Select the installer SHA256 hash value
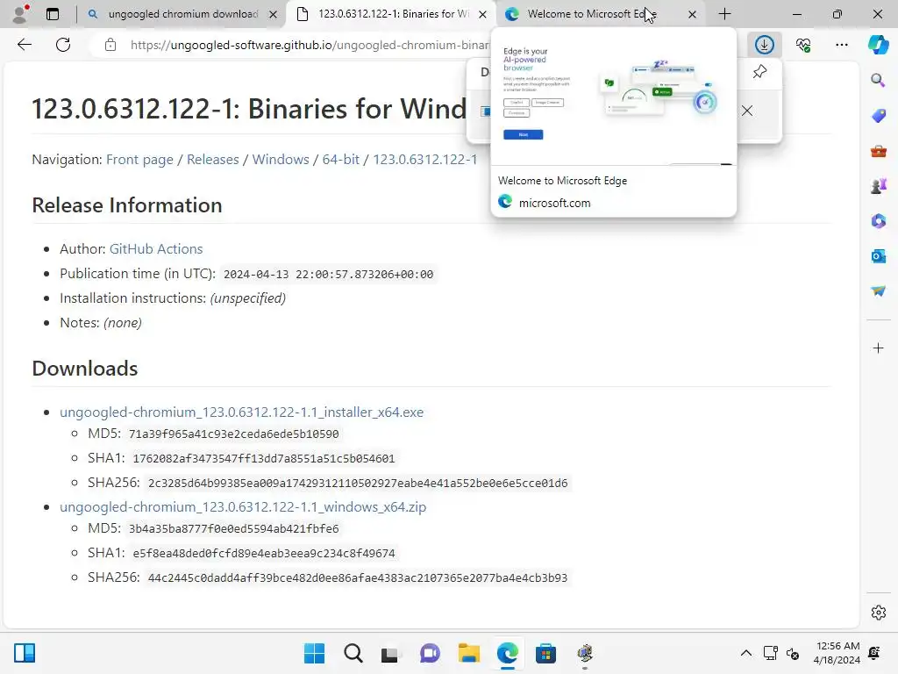This screenshot has height=674, width=898. (358, 484)
